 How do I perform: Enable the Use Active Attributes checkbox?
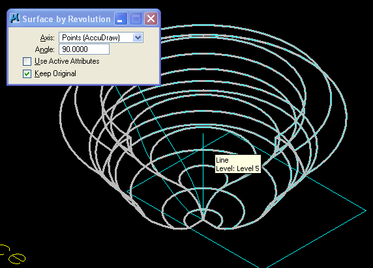coord(27,61)
